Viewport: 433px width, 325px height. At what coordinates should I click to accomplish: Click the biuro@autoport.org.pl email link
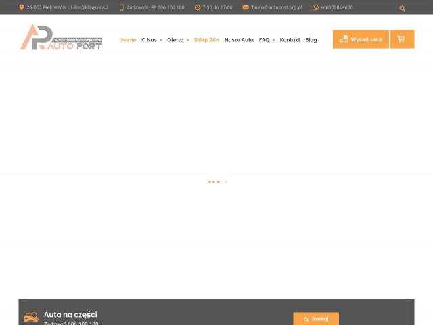[277, 7]
